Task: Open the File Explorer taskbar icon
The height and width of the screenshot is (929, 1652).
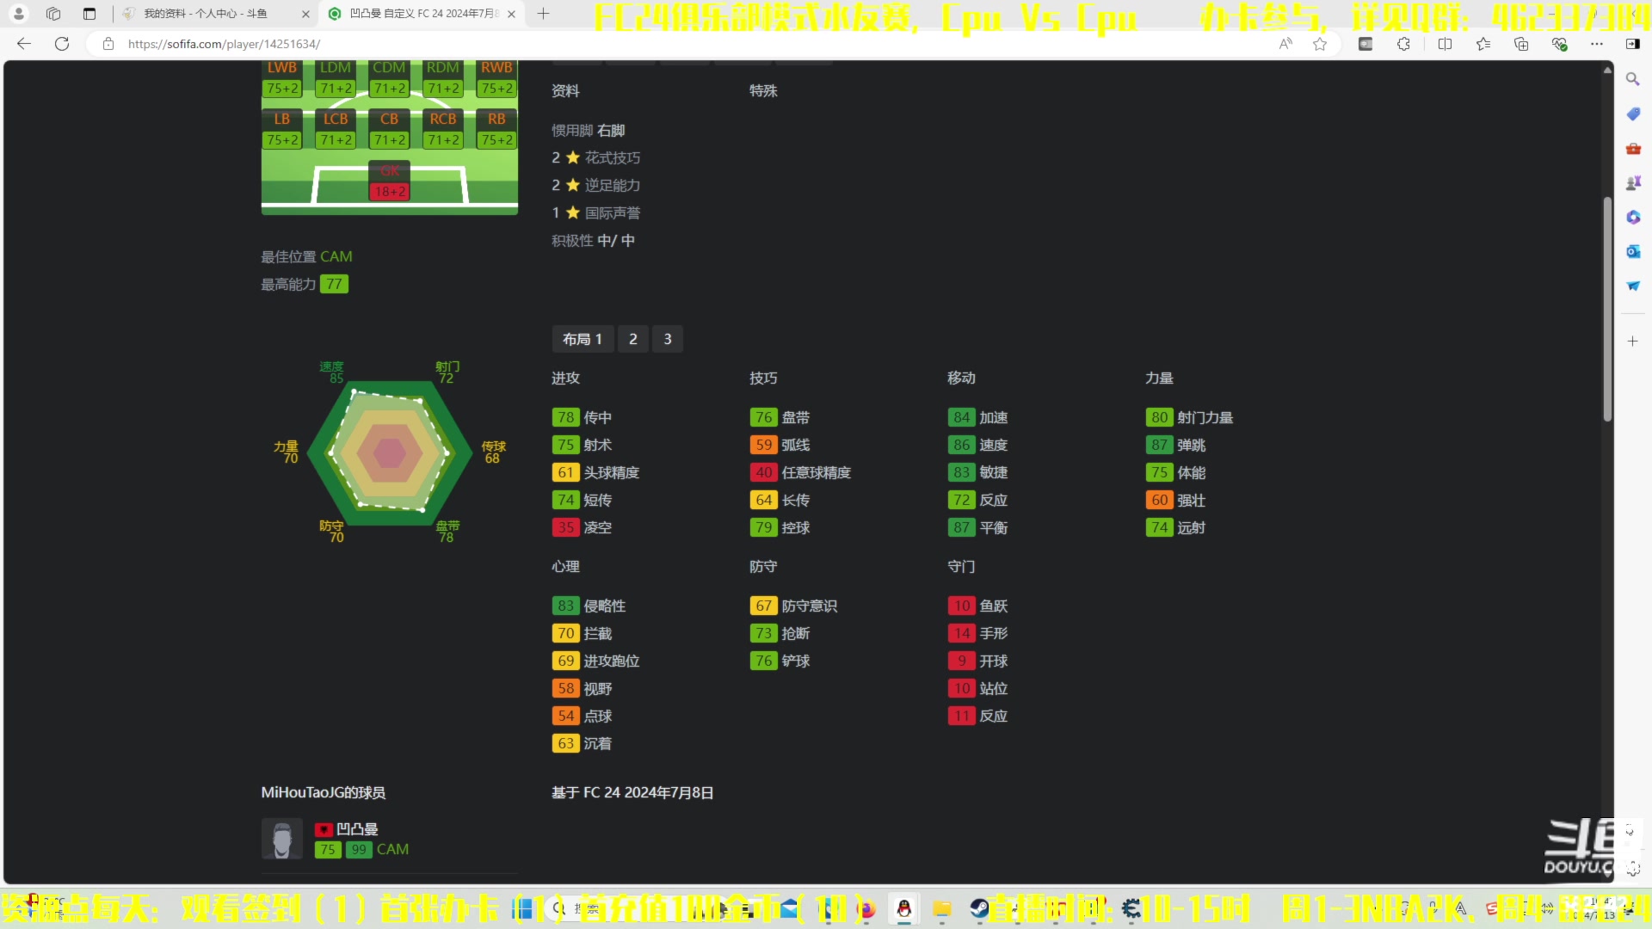Action: click(942, 909)
